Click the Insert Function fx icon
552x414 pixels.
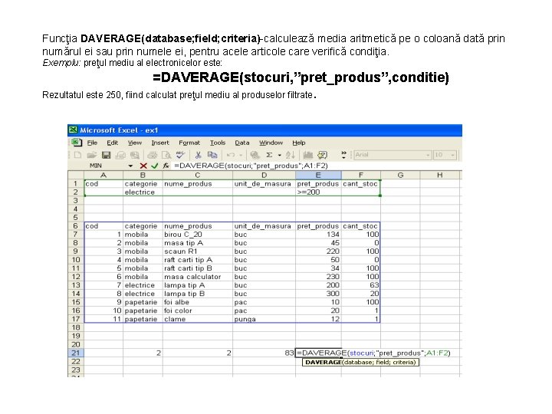click(x=166, y=166)
